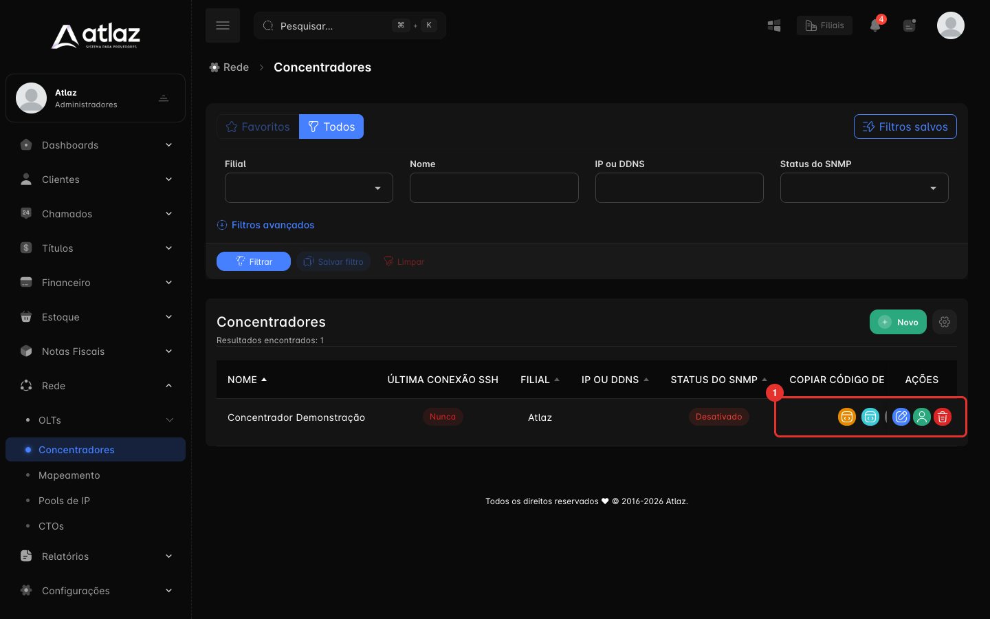
Task: Edit Concentrador Demonstração with the blue pencil icon
Action: point(901,417)
